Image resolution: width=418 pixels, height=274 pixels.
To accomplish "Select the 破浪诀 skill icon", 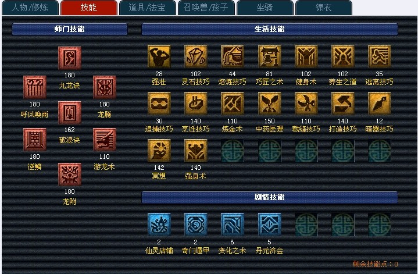I will pyautogui.click(x=70, y=113).
